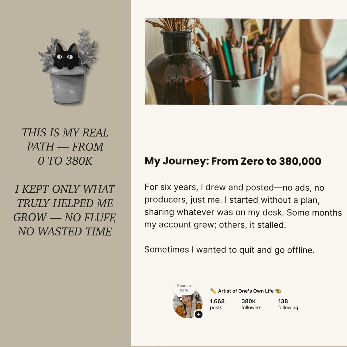The image size is (347, 347).
Task: Open the 138 following list
Action: (x=288, y=304)
